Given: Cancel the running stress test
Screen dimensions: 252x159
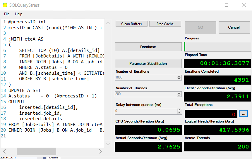Looking at the screenshot, I should (234, 27).
